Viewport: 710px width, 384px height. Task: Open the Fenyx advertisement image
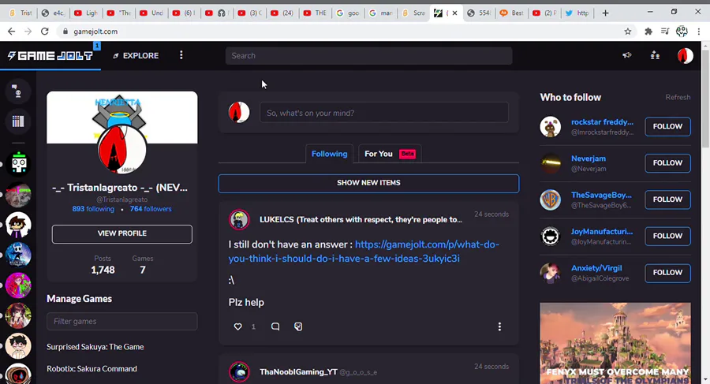point(615,343)
